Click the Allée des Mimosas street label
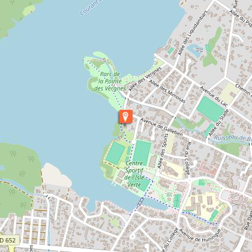The width and height of the screenshot is (252, 252). coord(167,91)
